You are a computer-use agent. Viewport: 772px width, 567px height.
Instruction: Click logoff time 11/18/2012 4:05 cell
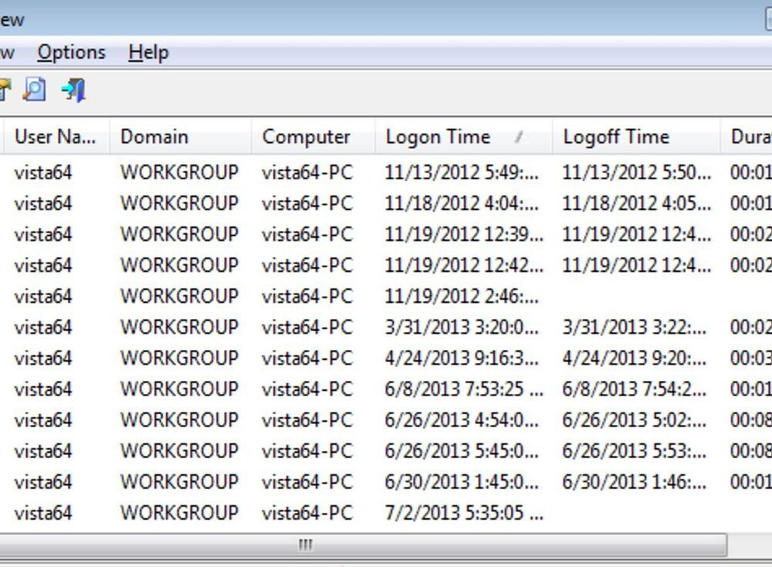tap(637, 203)
